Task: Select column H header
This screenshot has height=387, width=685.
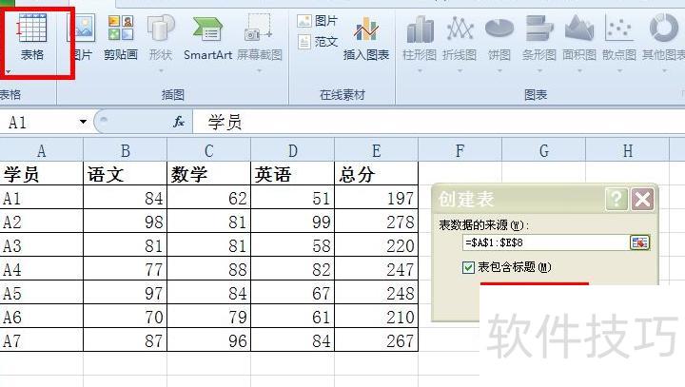Action: (x=628, y=150)
